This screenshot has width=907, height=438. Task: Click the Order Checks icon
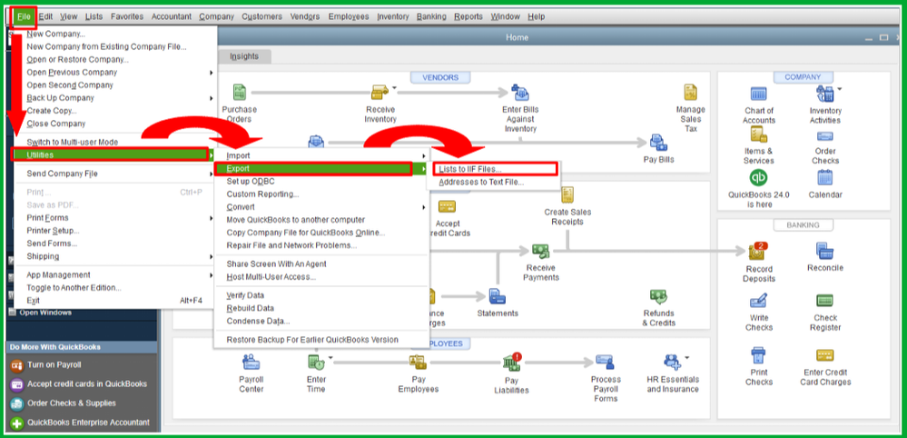(x=825, y=136)
